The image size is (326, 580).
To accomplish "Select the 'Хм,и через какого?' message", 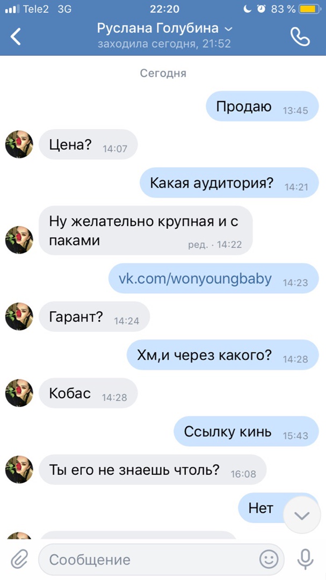I will click(x=223, y=355).
